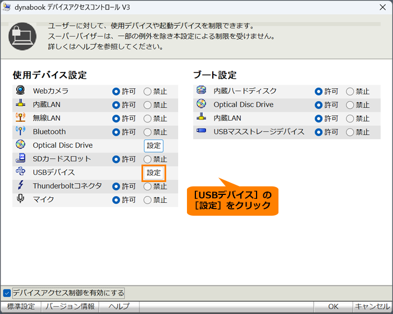
Task: Click the USBデバイス connector icon
Action: coord(20,171)
